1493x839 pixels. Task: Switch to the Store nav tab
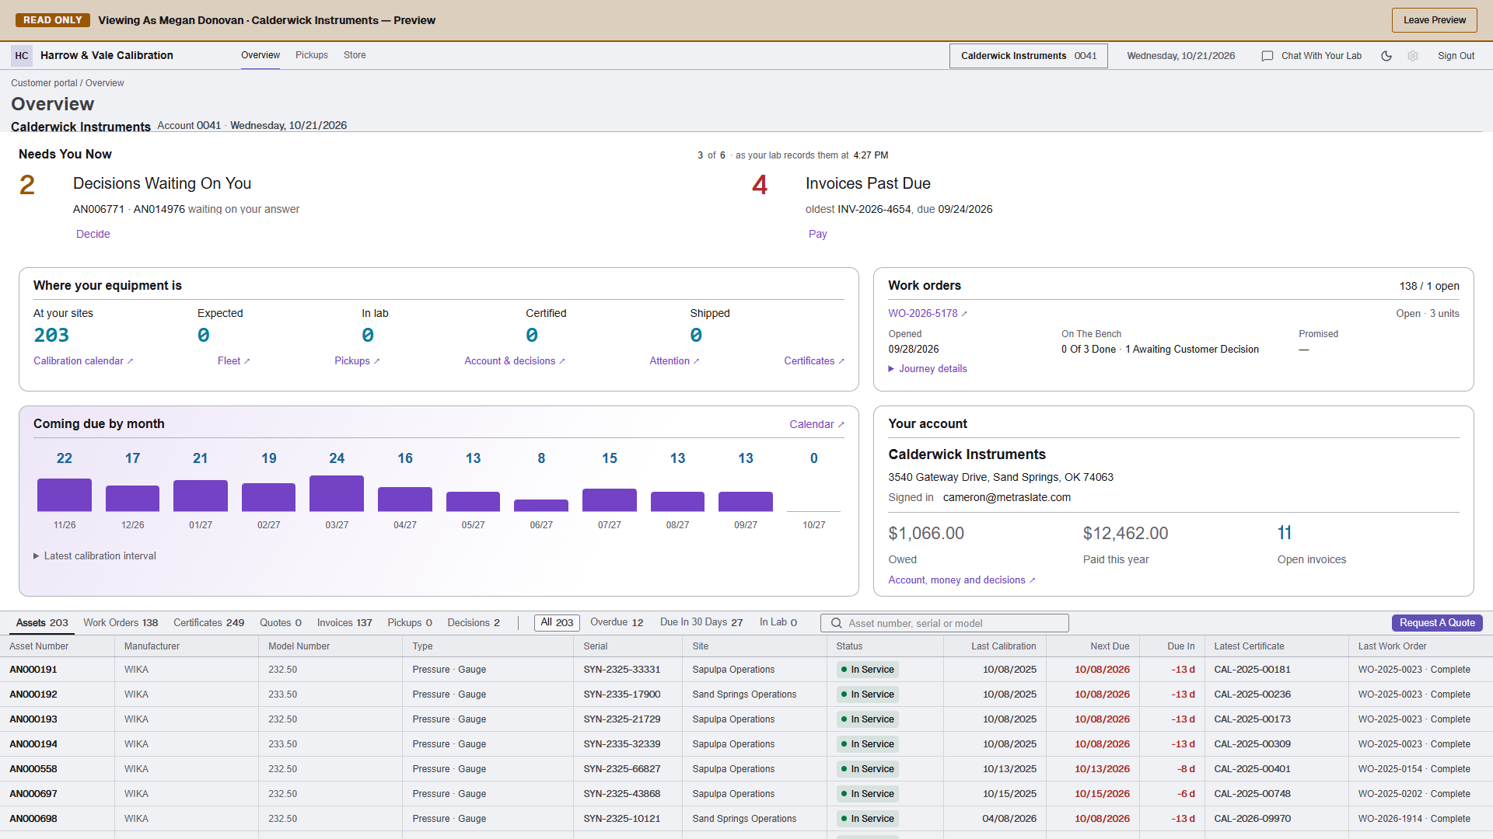pyautogui.click(x=355, y=55)
